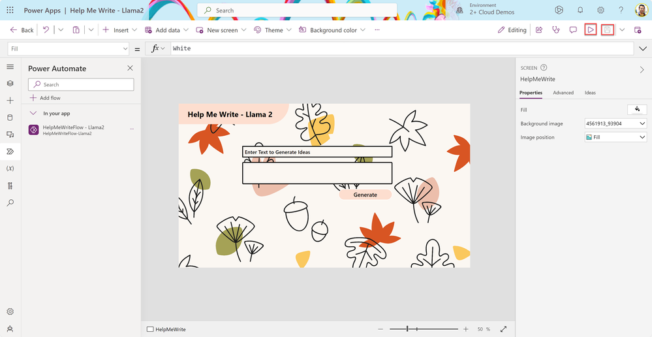Image resolution: width=652 pixels, height=337 pixels.
Task: Select the HelpMeWriteFlow - Llama2 flow
Action: coord(74,130)
